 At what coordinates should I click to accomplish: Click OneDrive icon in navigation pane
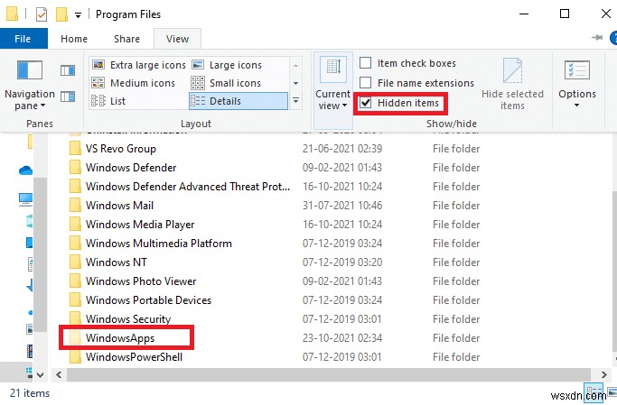[x=26, y=170]
